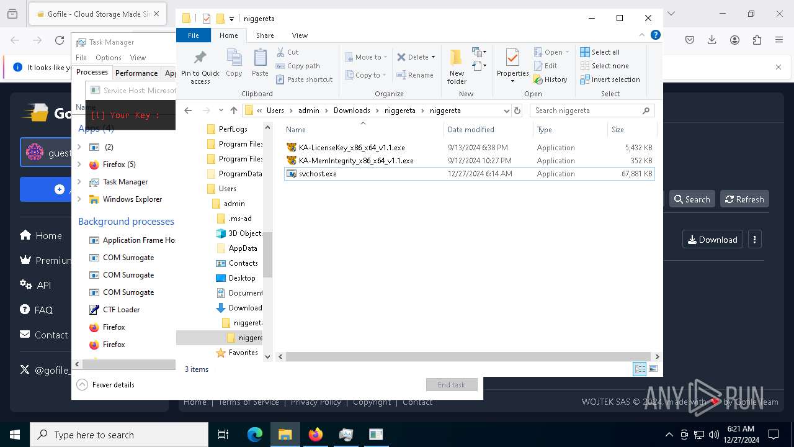Click the Delete ribbon command

(413, 57)
